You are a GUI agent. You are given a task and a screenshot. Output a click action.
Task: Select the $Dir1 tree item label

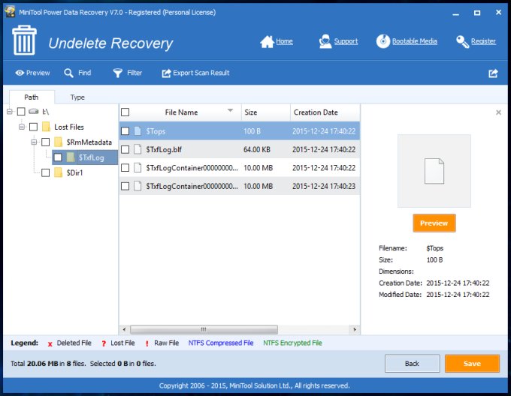click(74, 172)
